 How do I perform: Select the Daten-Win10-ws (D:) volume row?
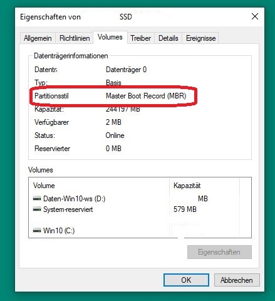pyautogui.click(x=140, y=199)
